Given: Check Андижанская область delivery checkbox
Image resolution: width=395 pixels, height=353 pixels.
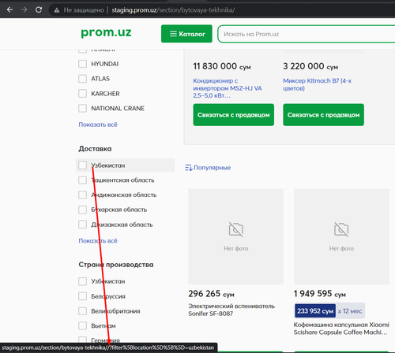Looking at the screenshot, I should pos(82,195).
